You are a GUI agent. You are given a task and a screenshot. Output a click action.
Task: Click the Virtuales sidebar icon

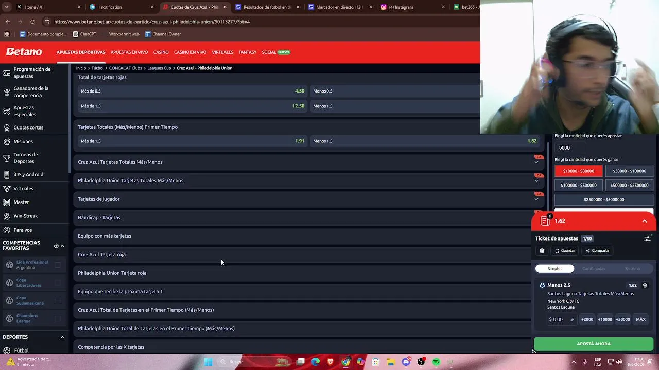[7, 188]
